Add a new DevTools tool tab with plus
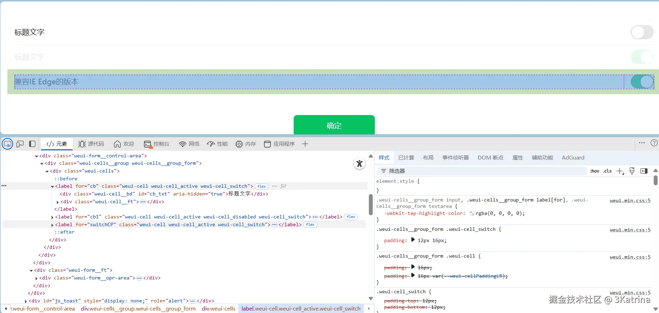The width and height of the screenshot is (659, 313). click(x=305, y=144)
